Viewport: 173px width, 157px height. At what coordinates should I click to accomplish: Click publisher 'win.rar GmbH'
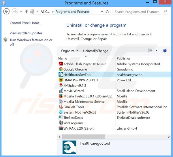[x=127, y=129]
